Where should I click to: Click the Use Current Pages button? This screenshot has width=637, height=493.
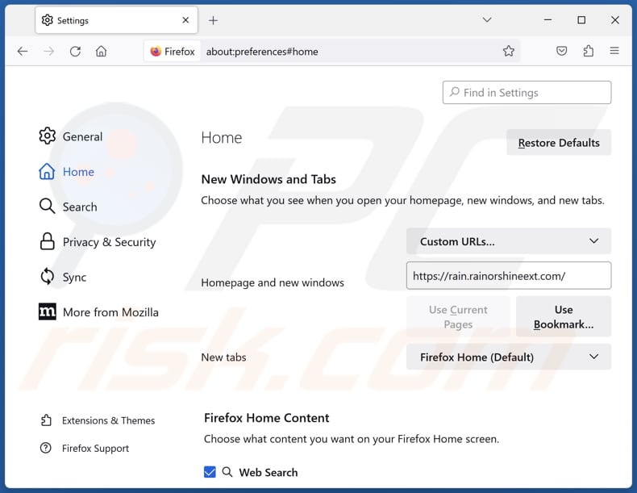click(458, 316)
